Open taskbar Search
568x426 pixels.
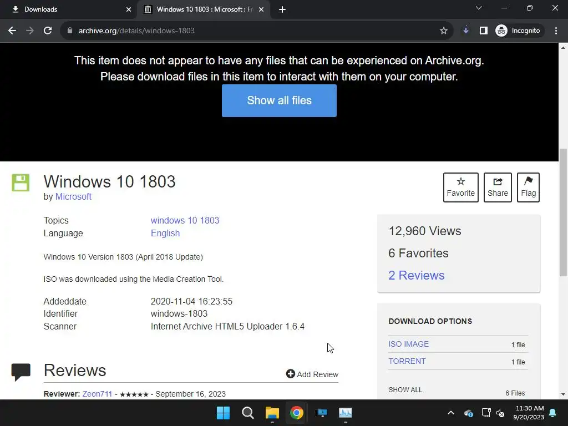[248, 413]
